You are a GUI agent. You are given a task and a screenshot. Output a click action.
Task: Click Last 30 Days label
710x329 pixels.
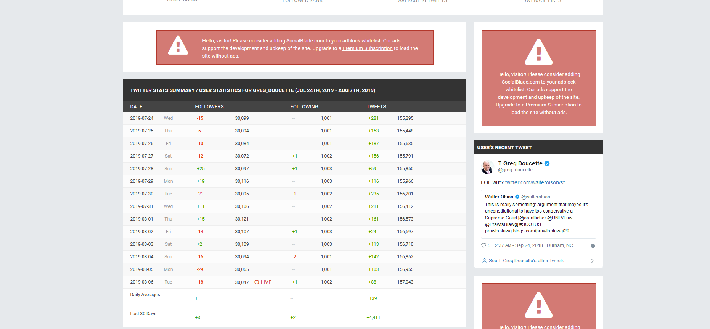coord(143,314)
